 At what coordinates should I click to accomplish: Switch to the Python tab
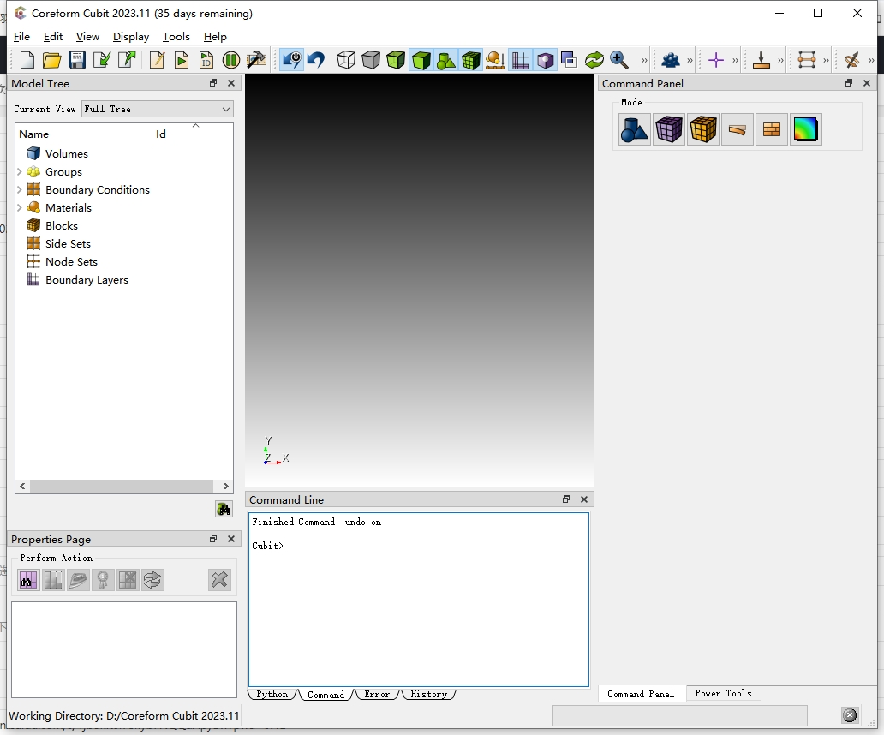[272, 695]
